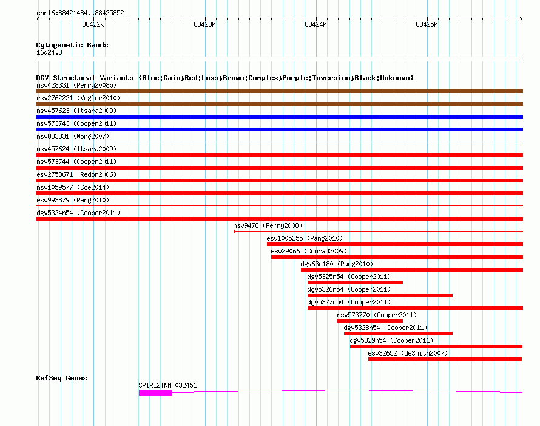Select the red bar of dgv5327n54
This screenshot has width=540, height=426.
tap(415, 308)
